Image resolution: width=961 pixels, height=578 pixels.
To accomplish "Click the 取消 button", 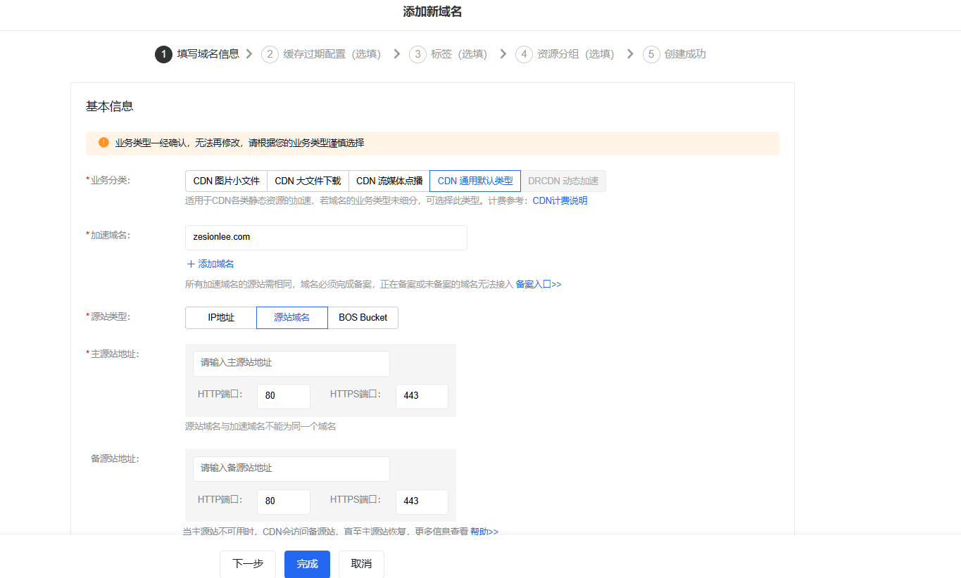I will pyautogui.click(x=360, y=563).
